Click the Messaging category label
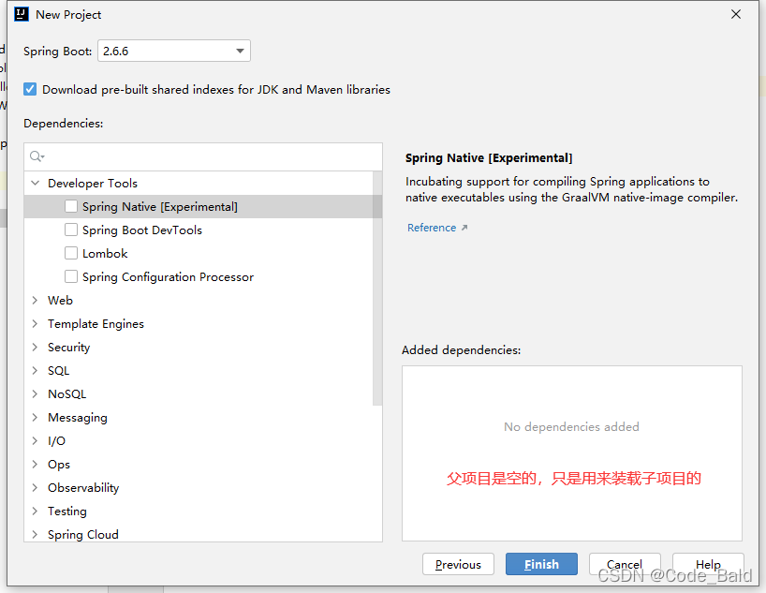Image resolution: width=766 pixels, height=593 pixels. coord(77,418)
